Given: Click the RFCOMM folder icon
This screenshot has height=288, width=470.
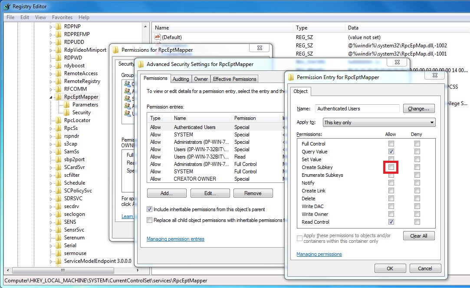Looking at the screenshot, I should point(59,89).
